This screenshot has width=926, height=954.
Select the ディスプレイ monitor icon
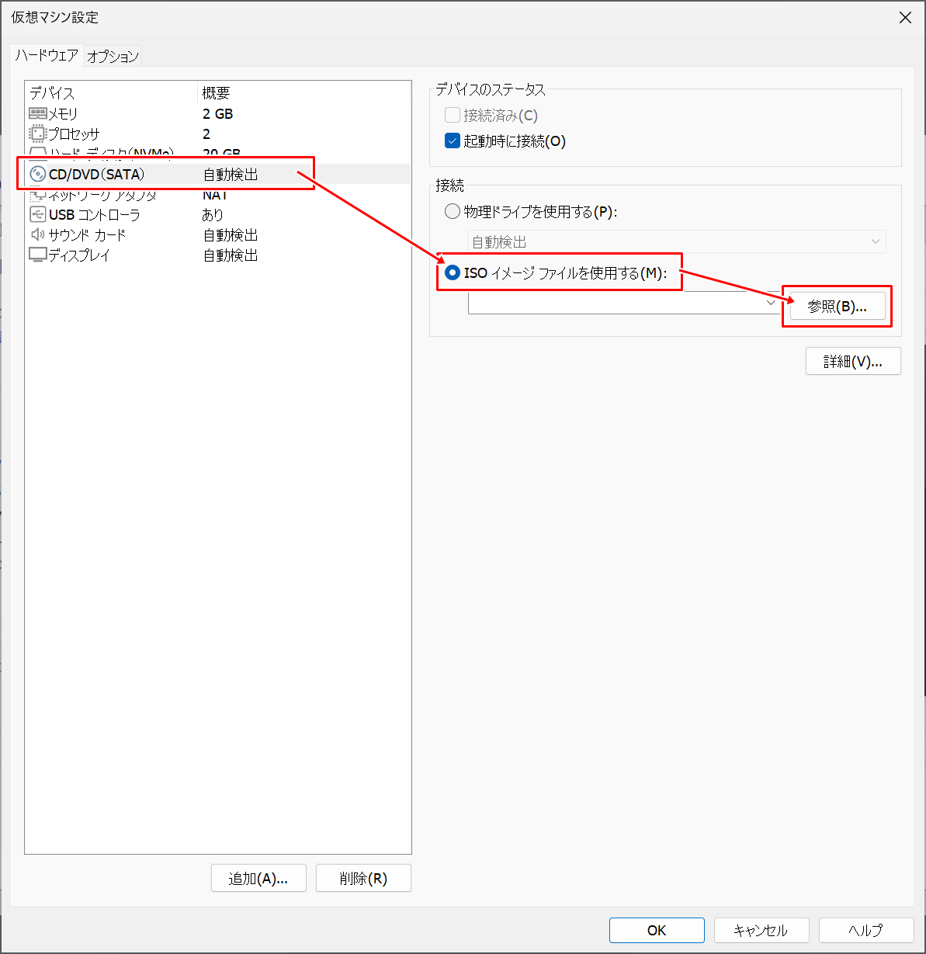(37, 255)
